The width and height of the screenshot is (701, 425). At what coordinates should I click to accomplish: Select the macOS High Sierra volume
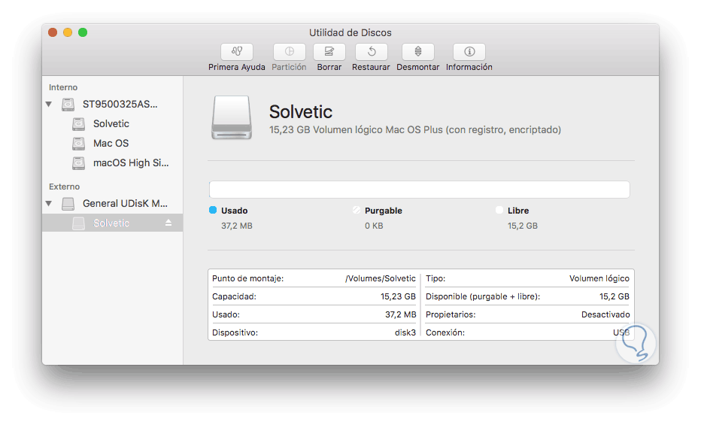[131, 163]
